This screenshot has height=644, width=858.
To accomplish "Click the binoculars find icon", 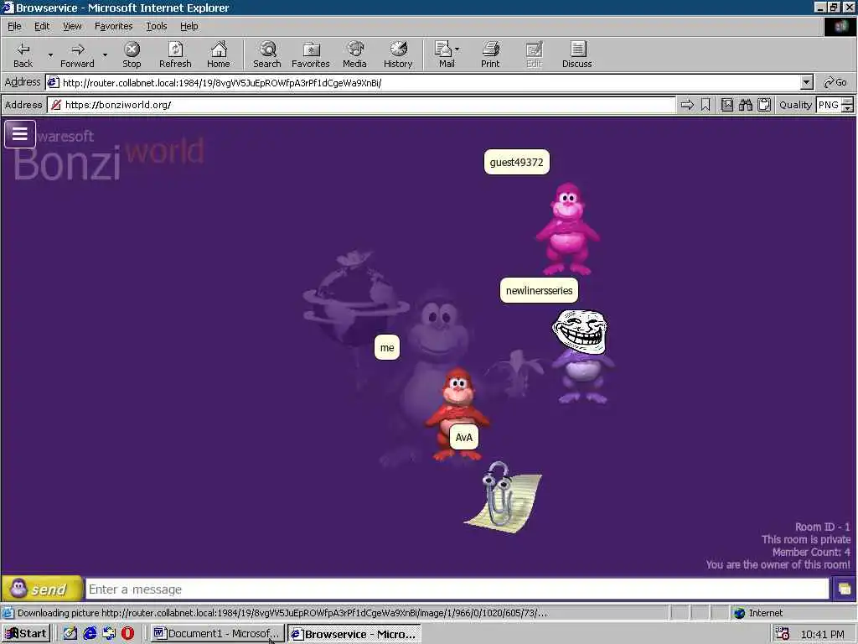I will coord(745,105).
